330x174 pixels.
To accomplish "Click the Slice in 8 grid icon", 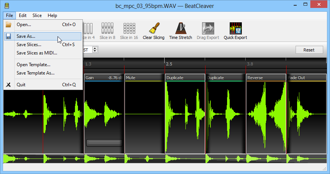I will 107,28.
